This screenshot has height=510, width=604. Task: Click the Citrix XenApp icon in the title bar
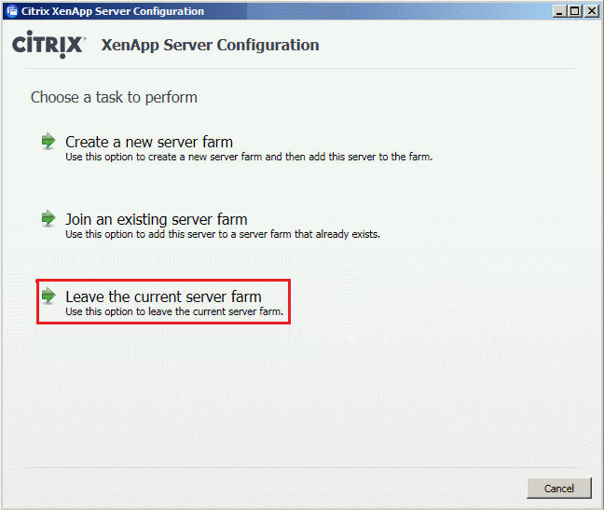(x=12, y=11)
